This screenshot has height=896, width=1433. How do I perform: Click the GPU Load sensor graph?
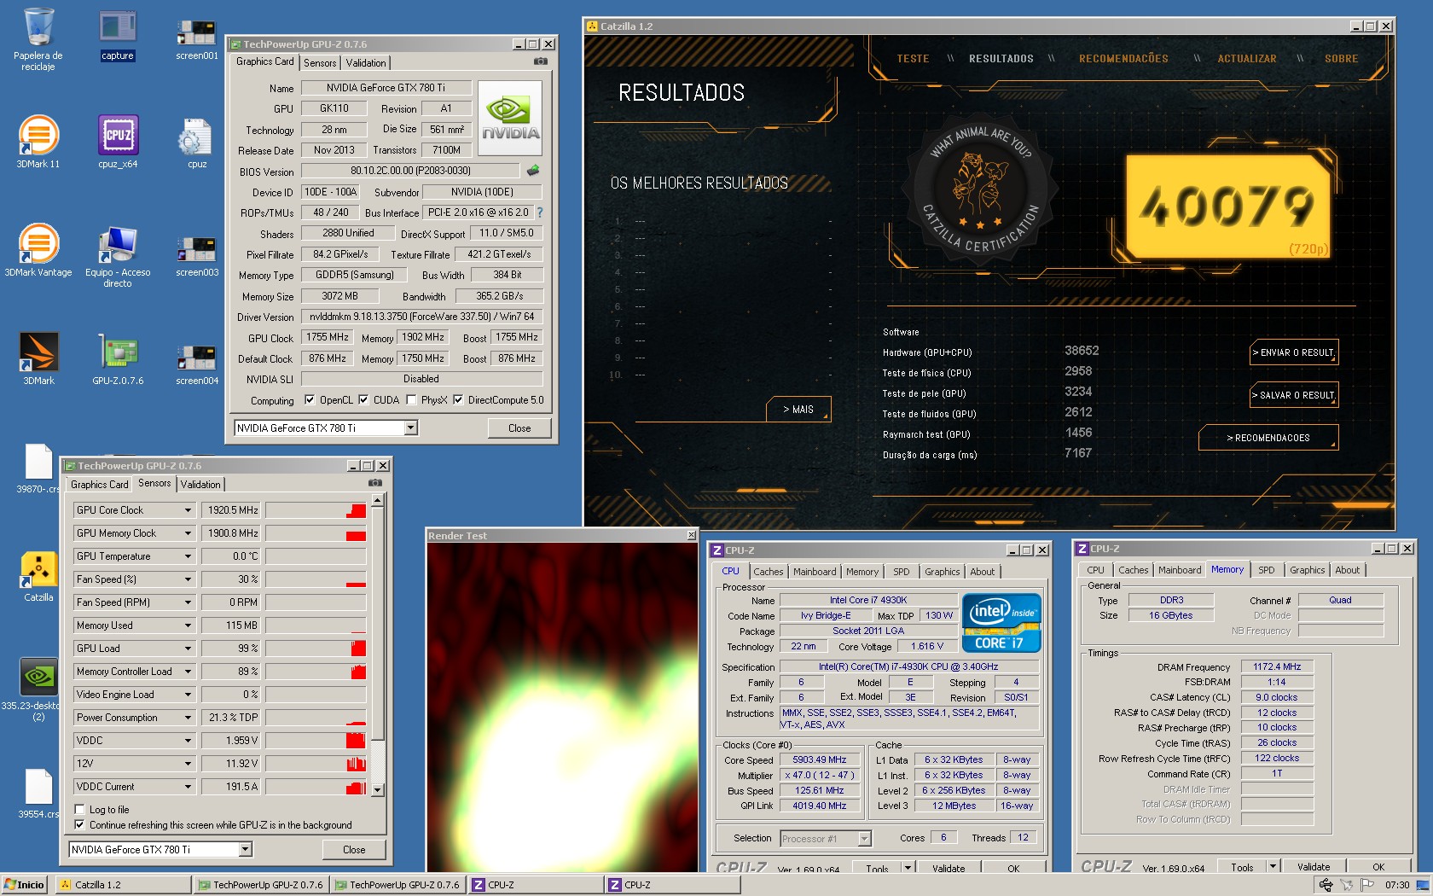click(316, 649)
